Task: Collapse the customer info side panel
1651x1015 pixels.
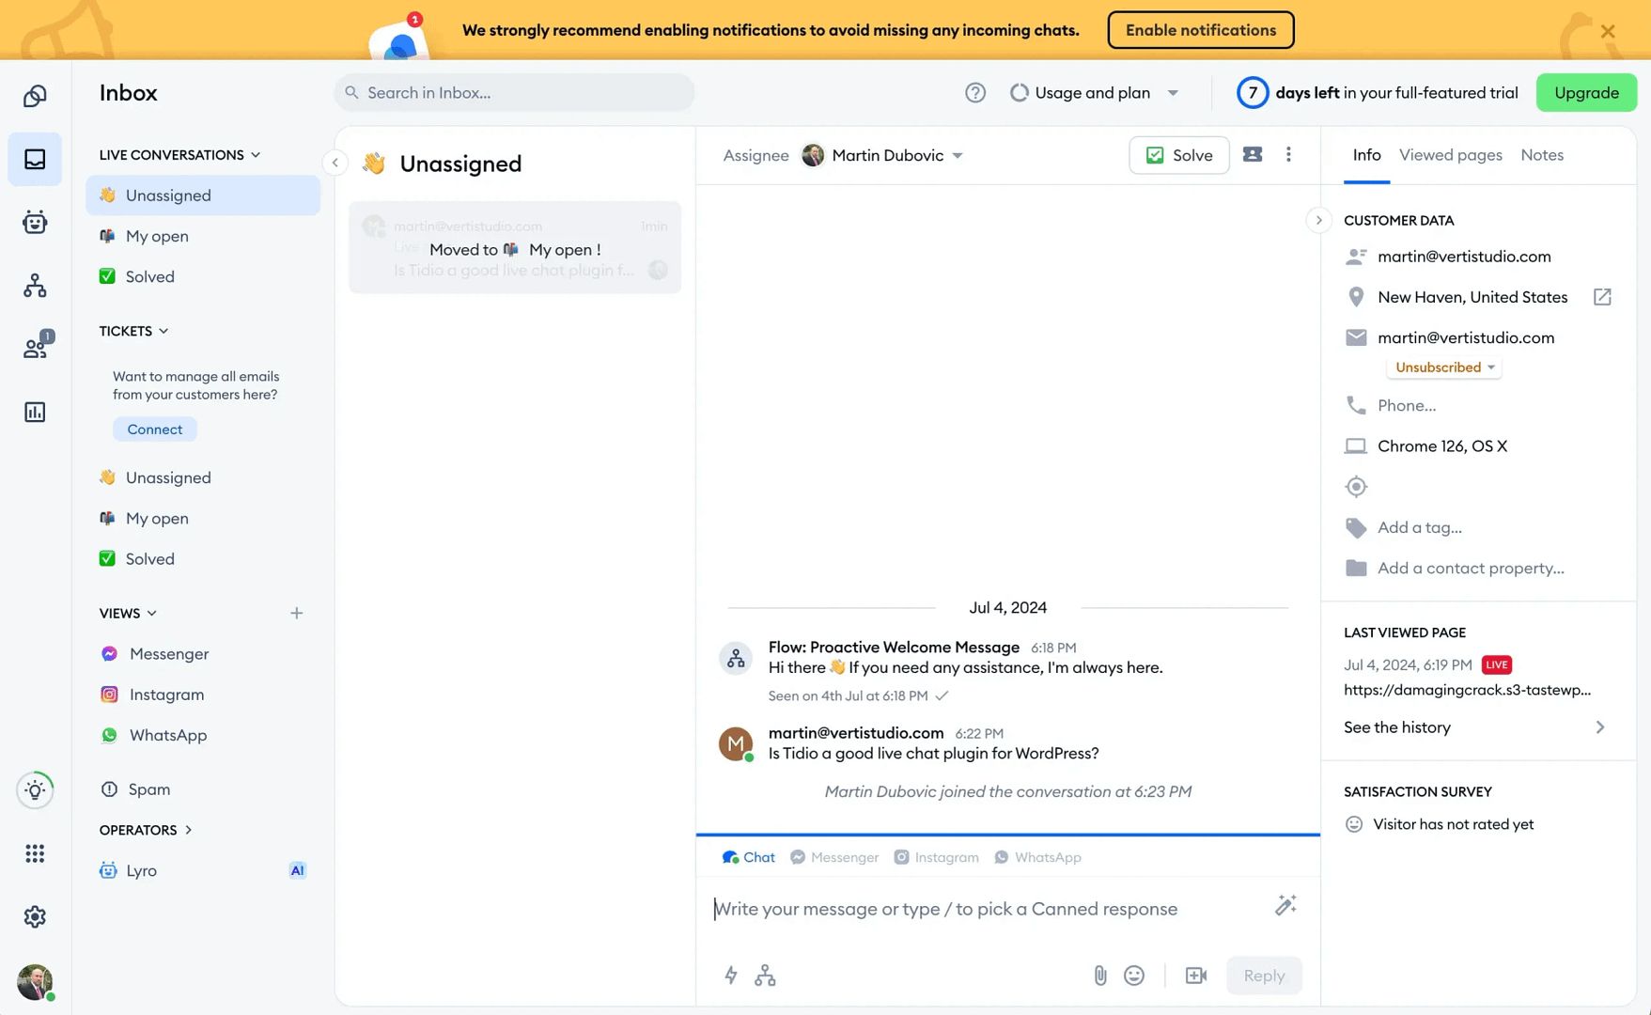Action: pyautogui.click(x=1318, y=220)
